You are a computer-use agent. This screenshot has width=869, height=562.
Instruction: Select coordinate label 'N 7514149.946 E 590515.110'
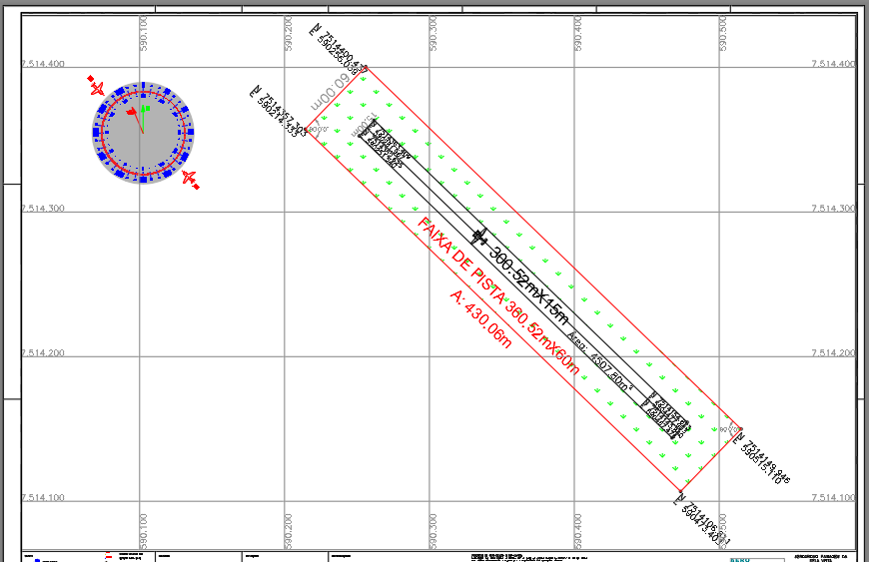point(762,457)
